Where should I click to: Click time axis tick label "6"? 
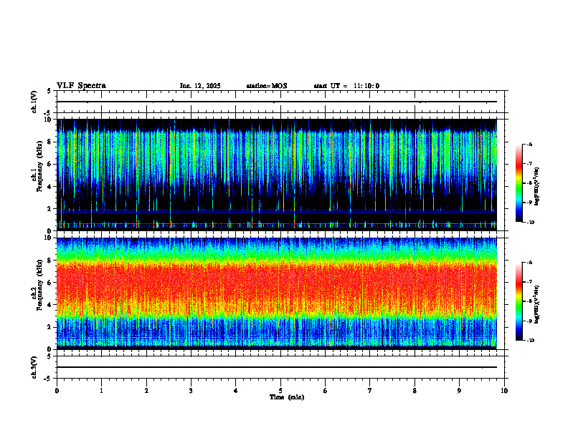point(325,391)
